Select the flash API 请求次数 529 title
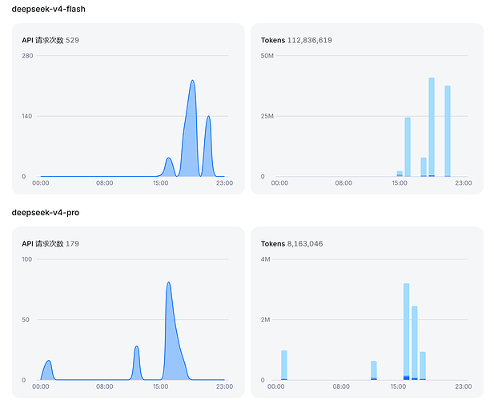The height and width of the screenshot is (400, 494). pyautogui.click(x=50, y=40)
